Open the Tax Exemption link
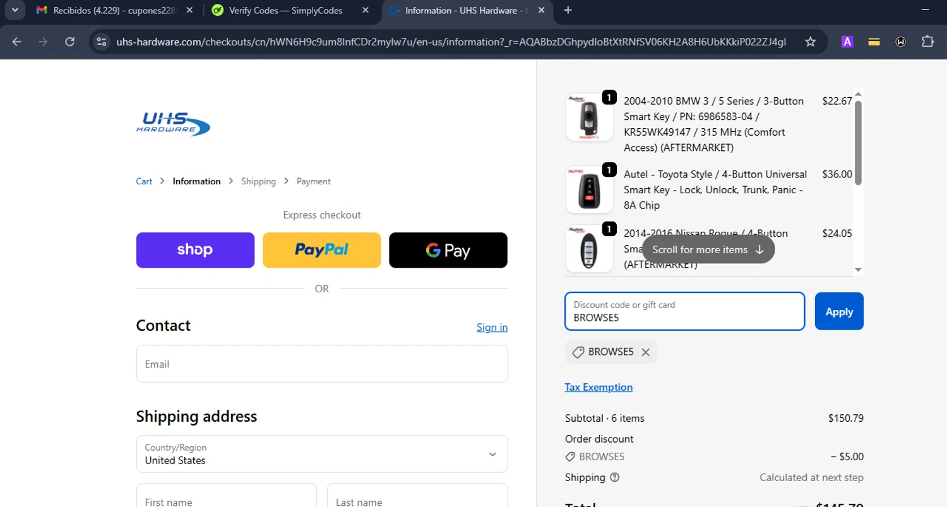 [599, 387]
